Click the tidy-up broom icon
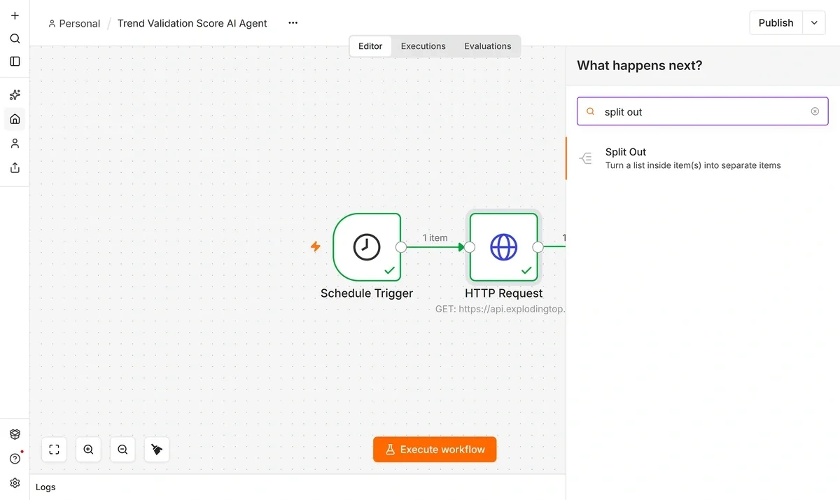This screenshot has height=500, width=840. pyautogui.click(x=157, y=450)
